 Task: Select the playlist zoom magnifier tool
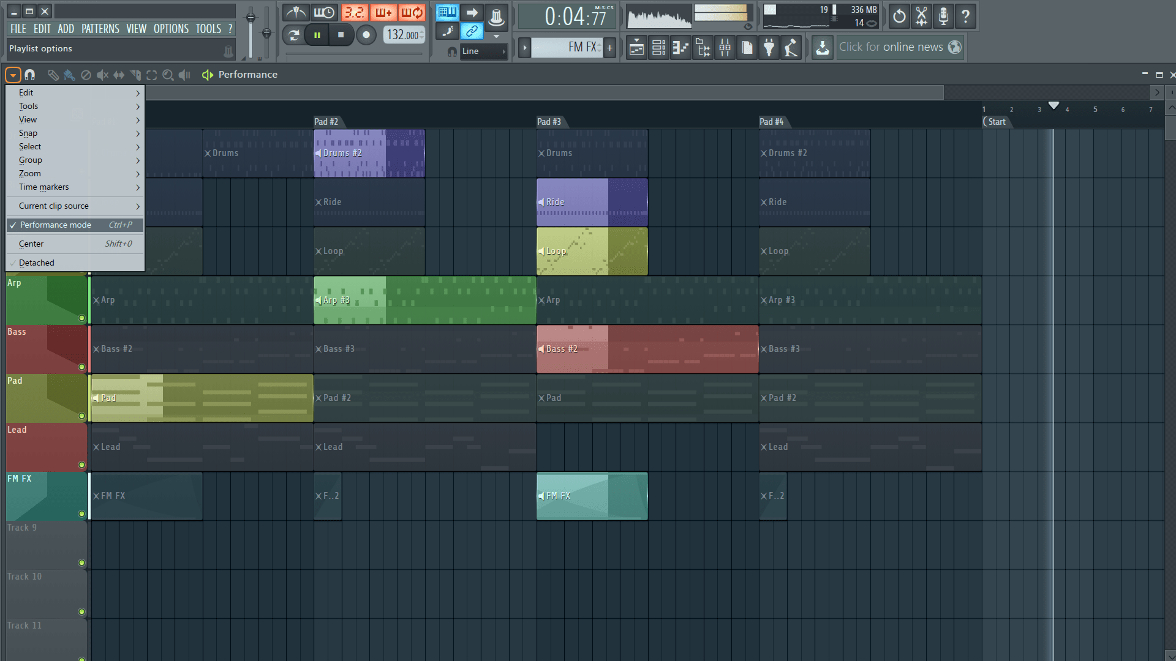(168, 75)
